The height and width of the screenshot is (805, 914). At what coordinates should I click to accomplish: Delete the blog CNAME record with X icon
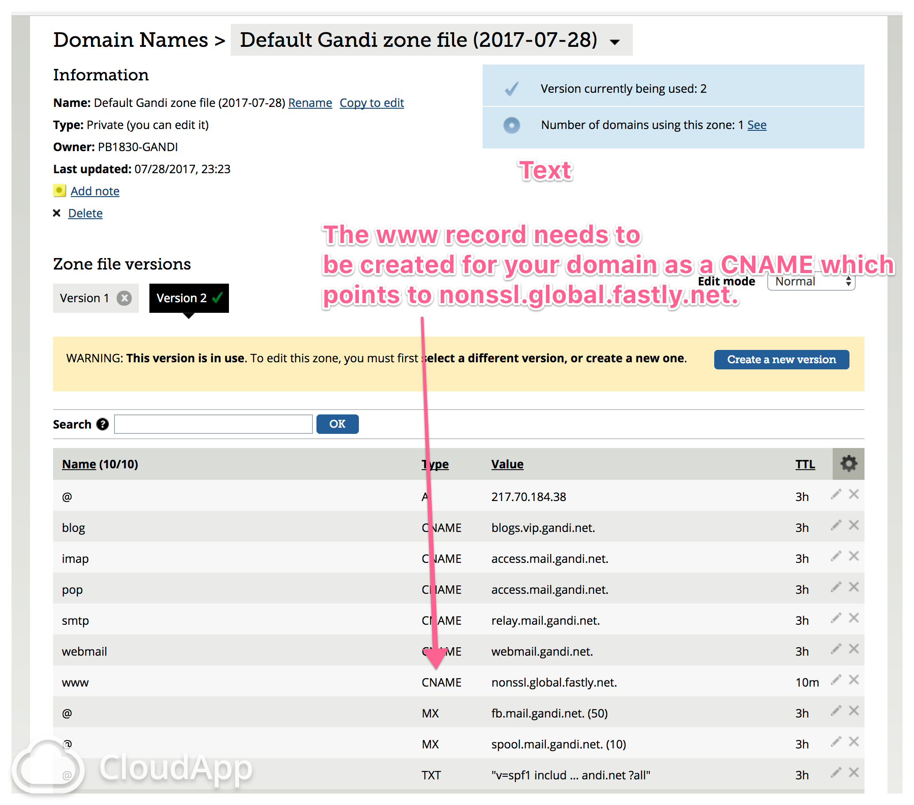[853, 525]
